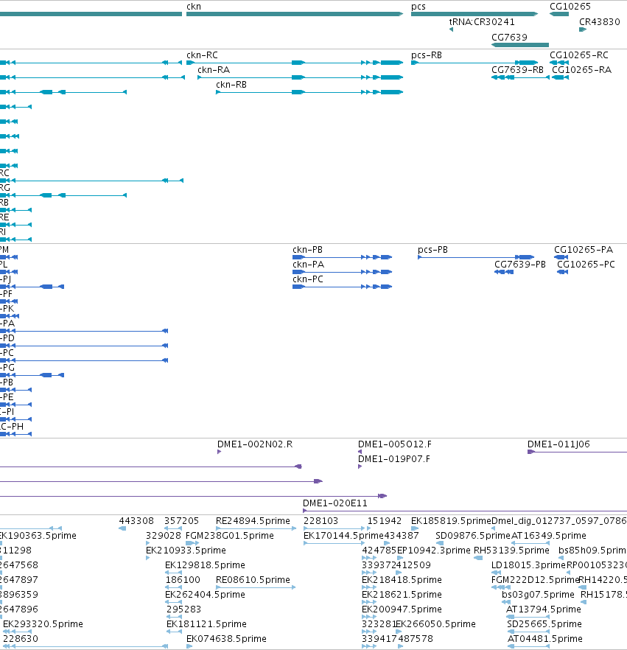
Task: Select the CG7639-PB protein feature
Action: (x=504, y=272)
